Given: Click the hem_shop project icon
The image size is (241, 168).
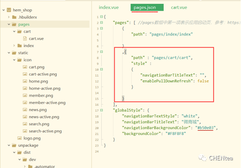Looking at the screenshot, I should pos(9,10).
